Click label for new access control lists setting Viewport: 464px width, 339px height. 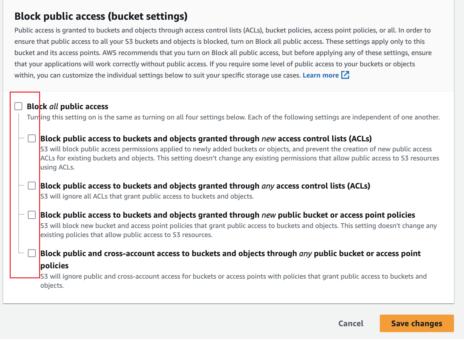pos(206,139)
